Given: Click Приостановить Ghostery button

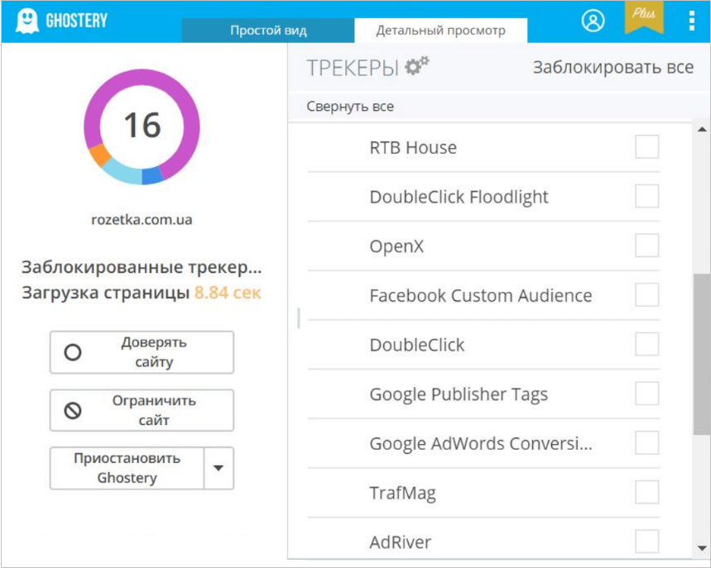Looking at the screenshot, I should pyautogui.click(x=127, y=468).
